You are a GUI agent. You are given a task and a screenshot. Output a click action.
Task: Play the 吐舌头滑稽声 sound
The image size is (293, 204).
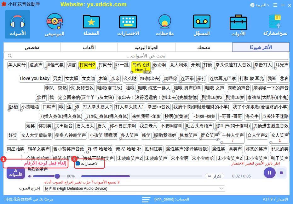(199, 126)
